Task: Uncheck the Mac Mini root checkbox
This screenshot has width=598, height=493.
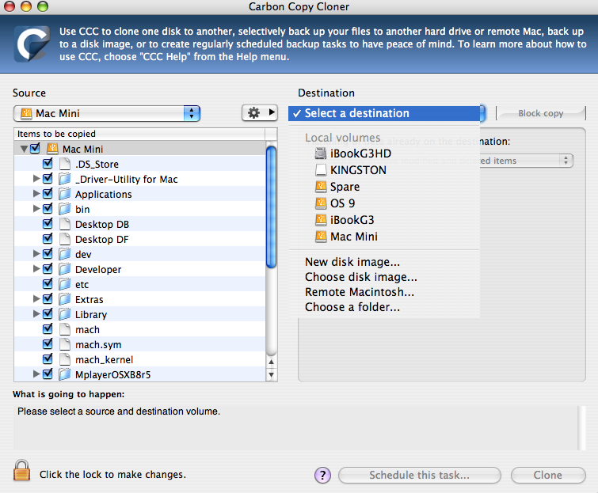Action: [35, 148]
